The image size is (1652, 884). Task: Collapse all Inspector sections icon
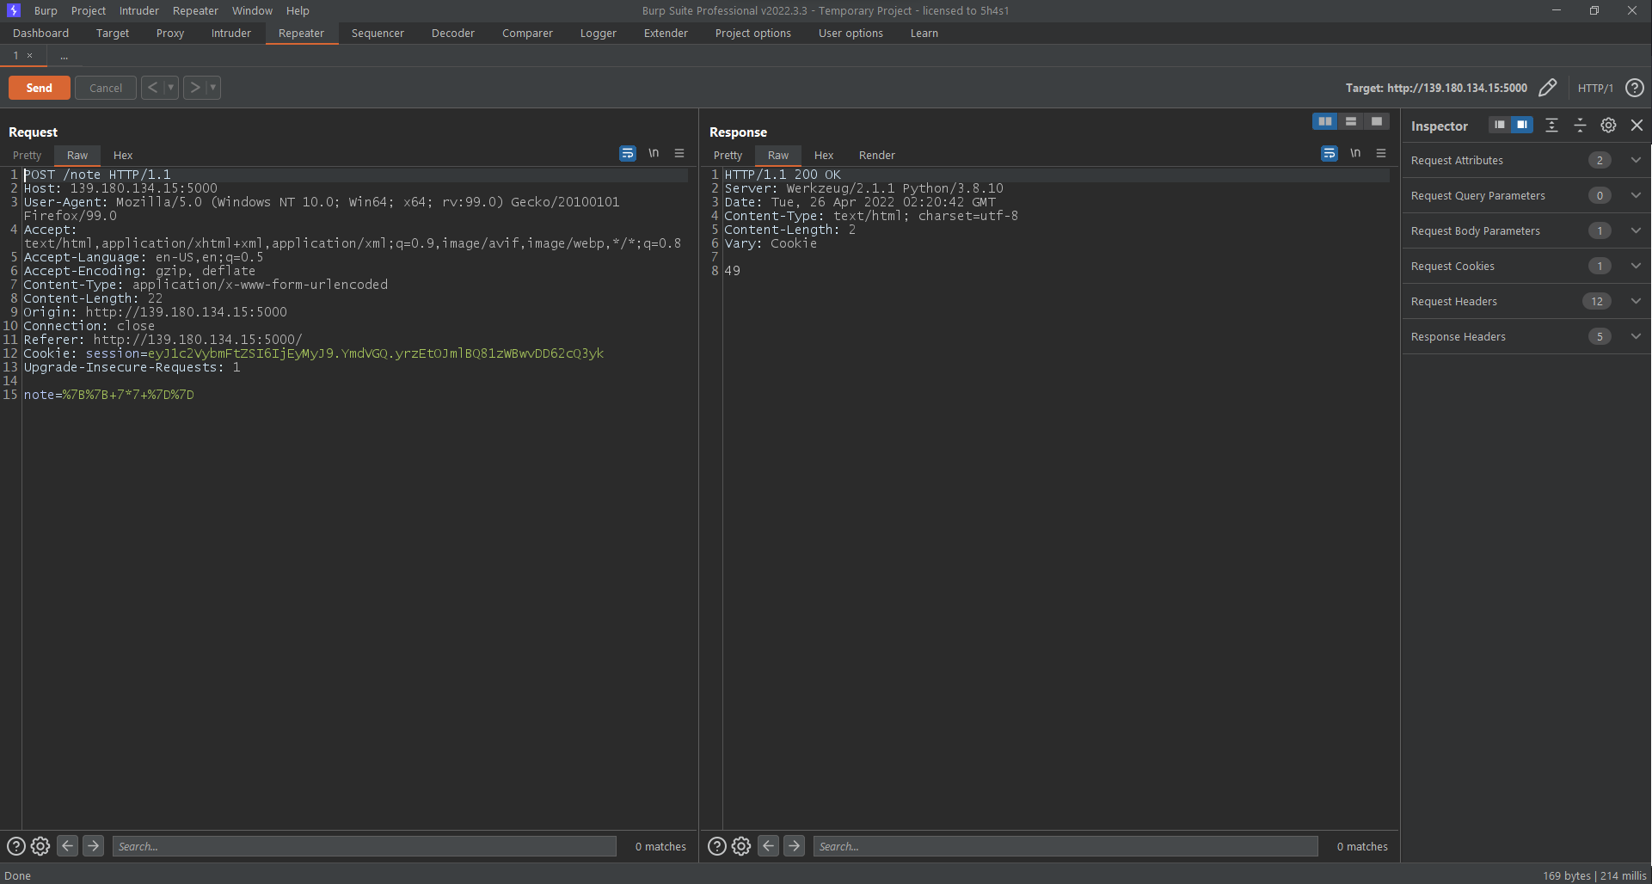1580,126
